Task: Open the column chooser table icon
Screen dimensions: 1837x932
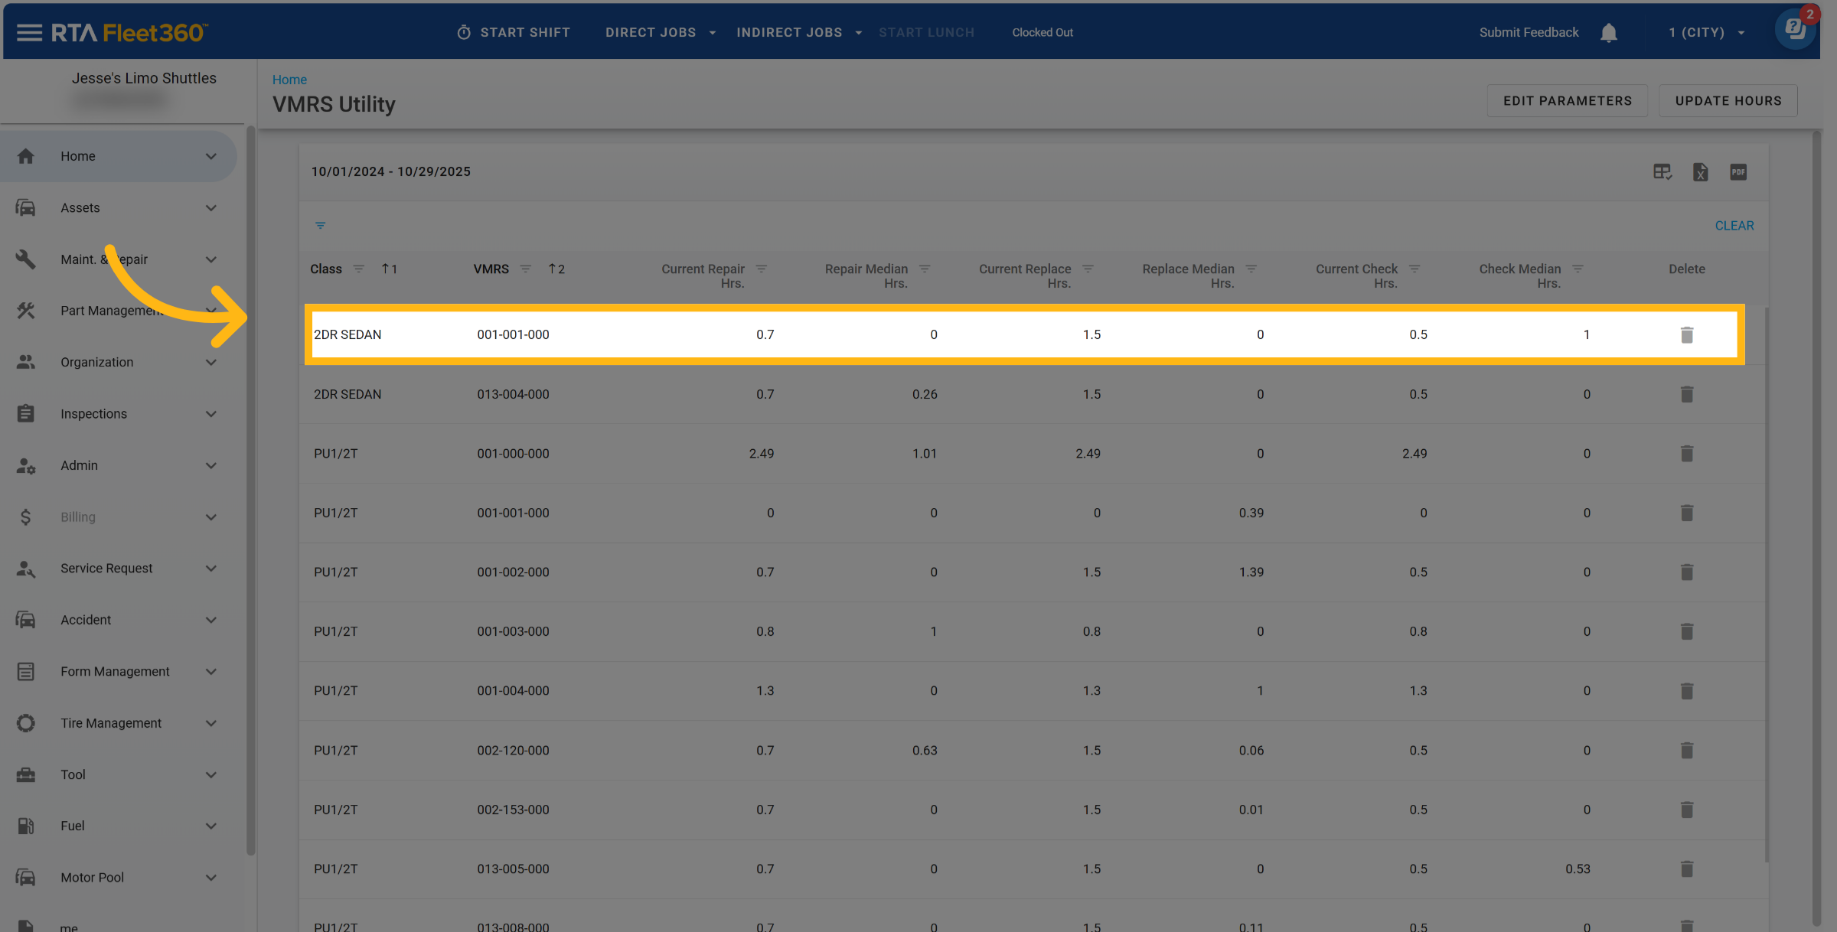Action: click(x=1662, y=172)
